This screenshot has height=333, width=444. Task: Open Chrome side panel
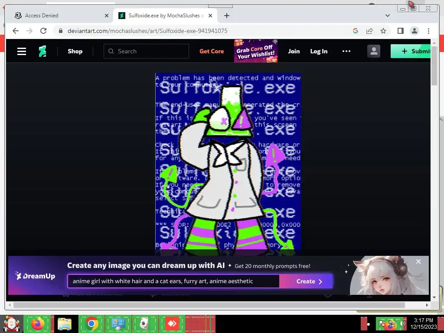tap(400, 31)
